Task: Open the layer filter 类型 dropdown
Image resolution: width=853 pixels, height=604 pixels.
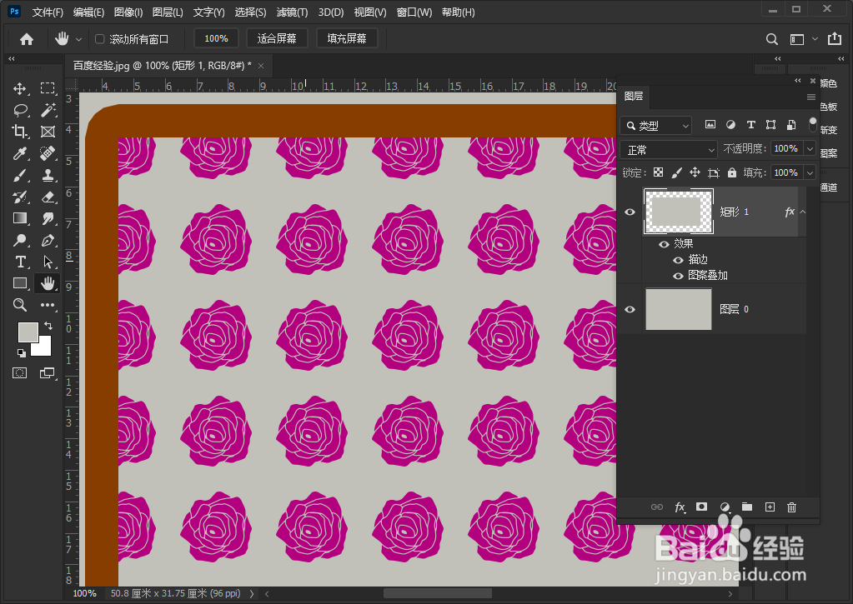Action: 655,126
